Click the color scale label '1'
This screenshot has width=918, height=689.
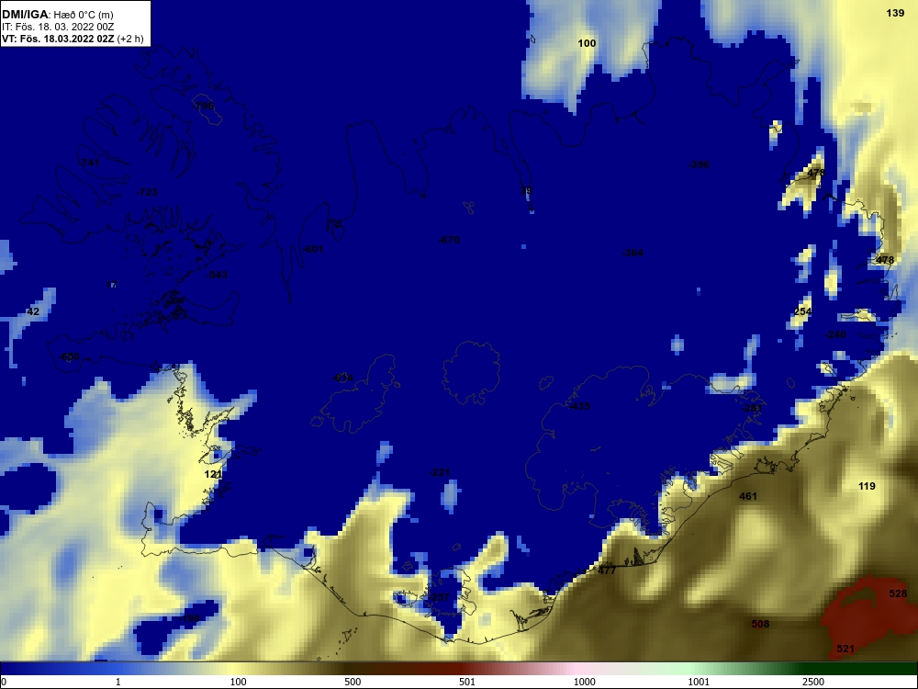118,682
